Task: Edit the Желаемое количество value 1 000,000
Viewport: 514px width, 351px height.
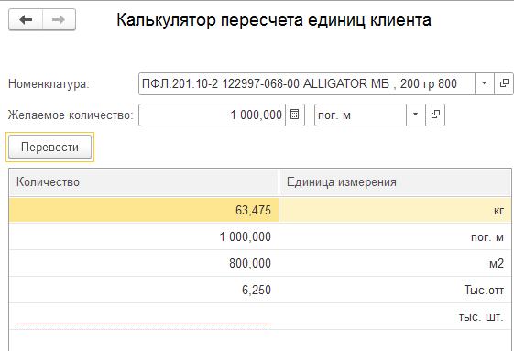Action: coord(212,115)
